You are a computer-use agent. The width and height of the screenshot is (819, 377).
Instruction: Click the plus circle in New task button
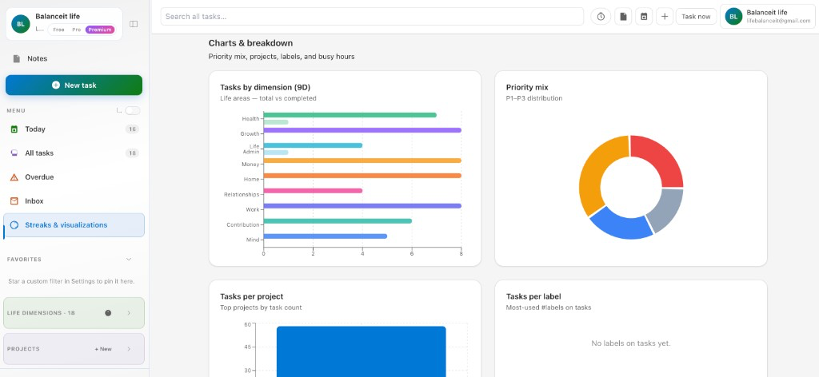pos(56,85)
